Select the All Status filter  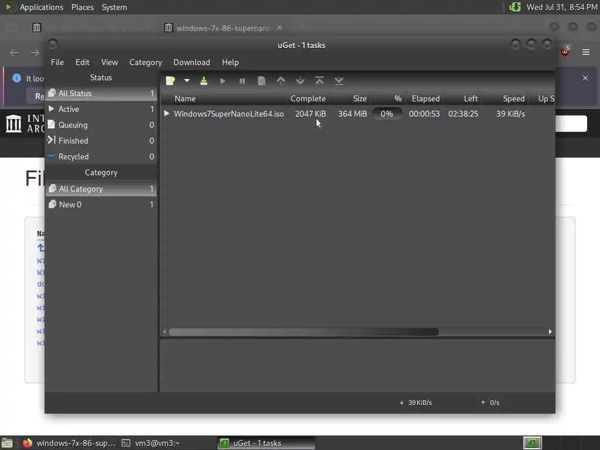click(x=101, y=93)
